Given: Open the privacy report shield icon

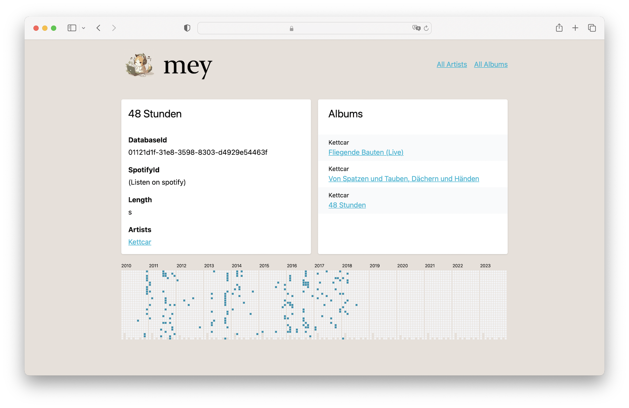Looking at the screenshot, I should 187,28.
